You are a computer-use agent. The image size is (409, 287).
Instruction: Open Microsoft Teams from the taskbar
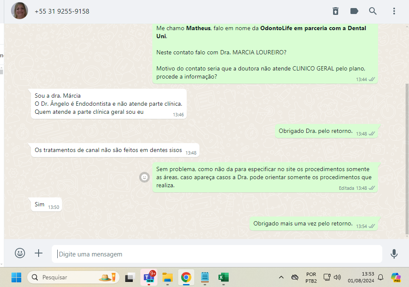150,277
